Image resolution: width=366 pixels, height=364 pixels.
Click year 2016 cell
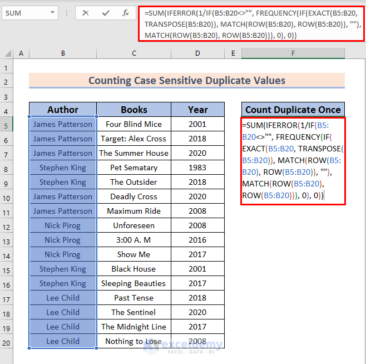click(x=197, y=240)
